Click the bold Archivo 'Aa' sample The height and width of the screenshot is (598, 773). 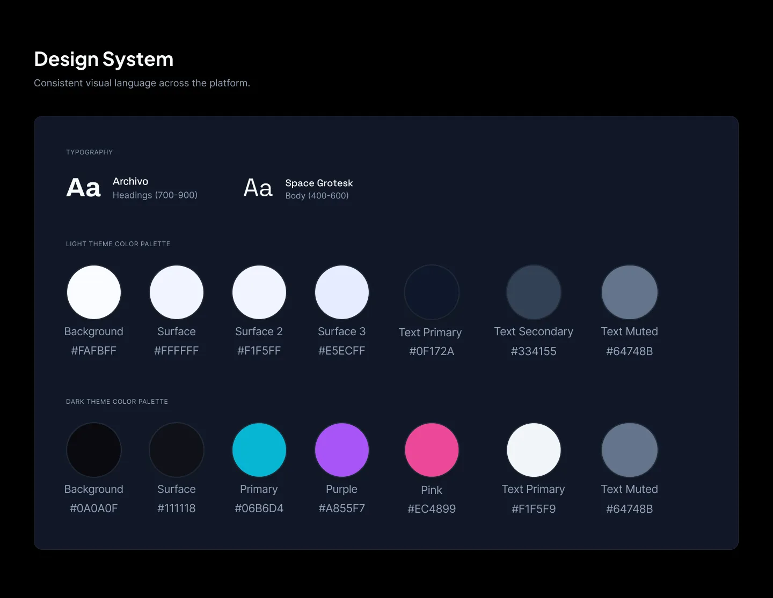click(x=83, y=188)
